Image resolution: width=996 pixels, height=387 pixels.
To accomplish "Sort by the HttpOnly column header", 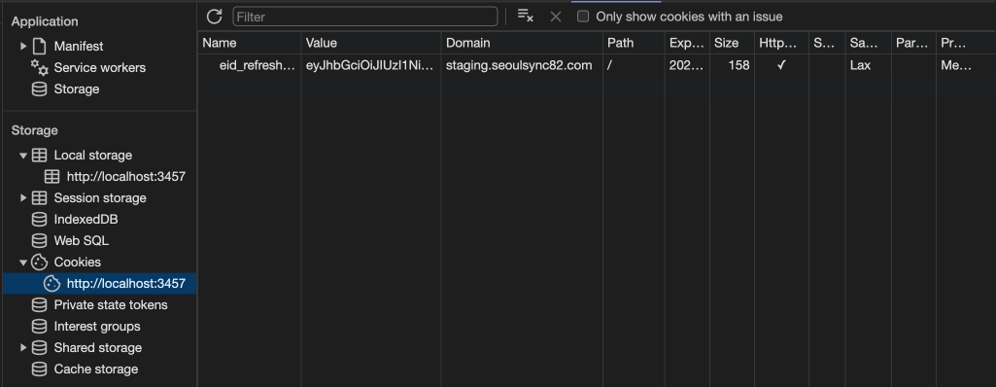I will [781, 43].
